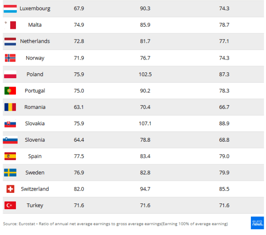Viewport: 266px width, 235px height.
Task: Click the Malta flag icon
Action: coord(10,25)
